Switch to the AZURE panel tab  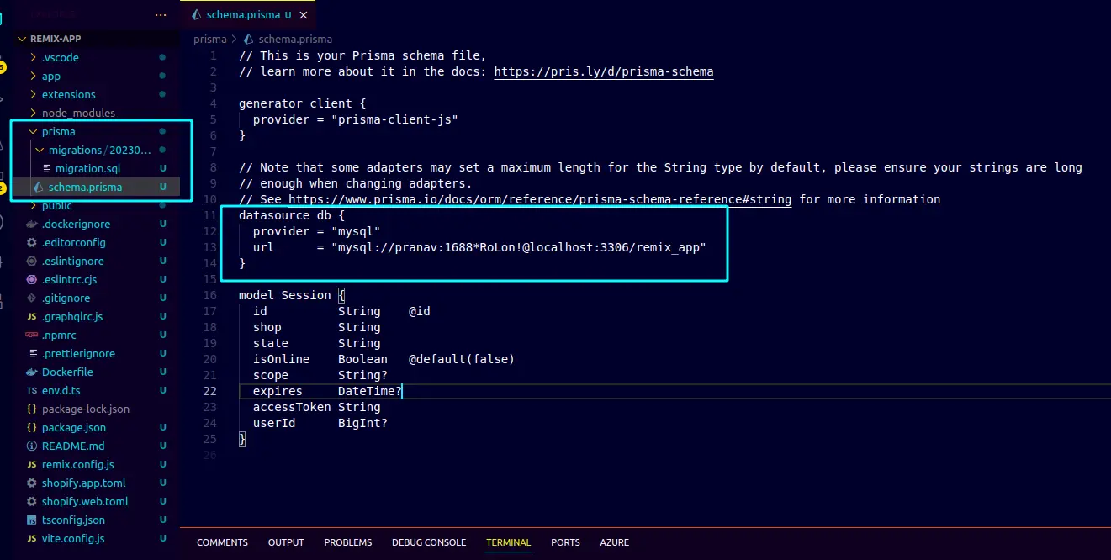(x=615, y=542)
